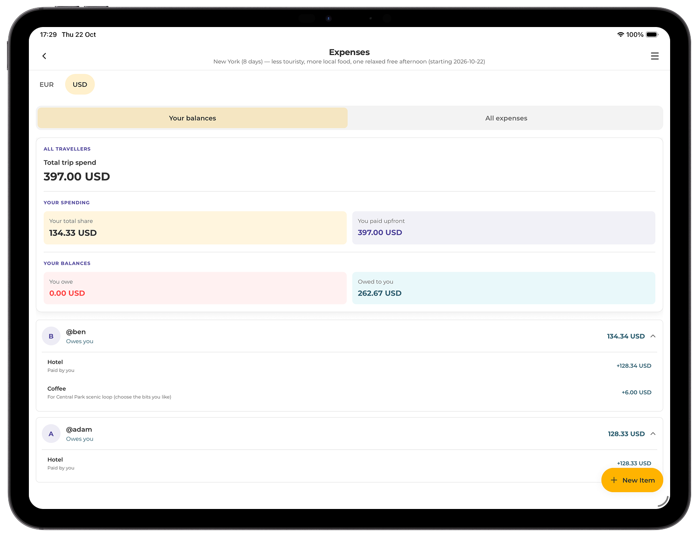
Task: Tap the YOUR BALANCES section label
Action: (67, 263)
